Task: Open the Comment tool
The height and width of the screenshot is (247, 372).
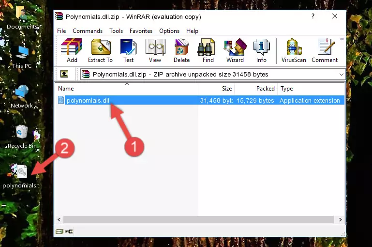Action: tap(325, 50)
